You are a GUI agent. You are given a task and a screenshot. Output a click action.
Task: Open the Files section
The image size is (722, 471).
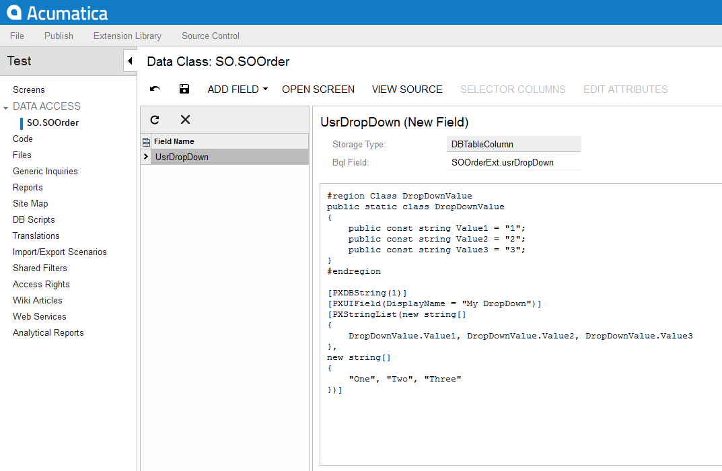(22, 155)
